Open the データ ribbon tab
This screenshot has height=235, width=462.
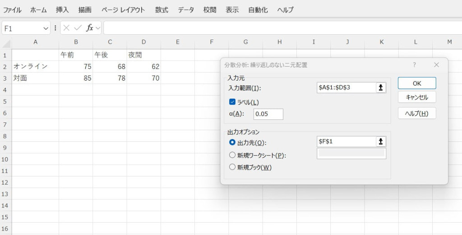click(186, 9)
